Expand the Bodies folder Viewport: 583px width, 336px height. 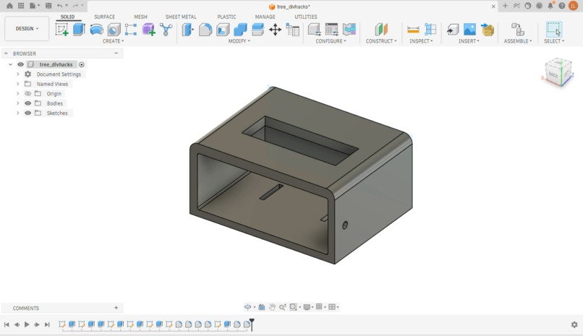[x=17, y=103]
